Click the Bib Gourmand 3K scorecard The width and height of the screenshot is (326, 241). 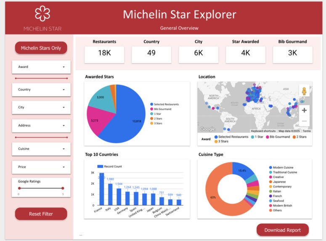[292, 55]
